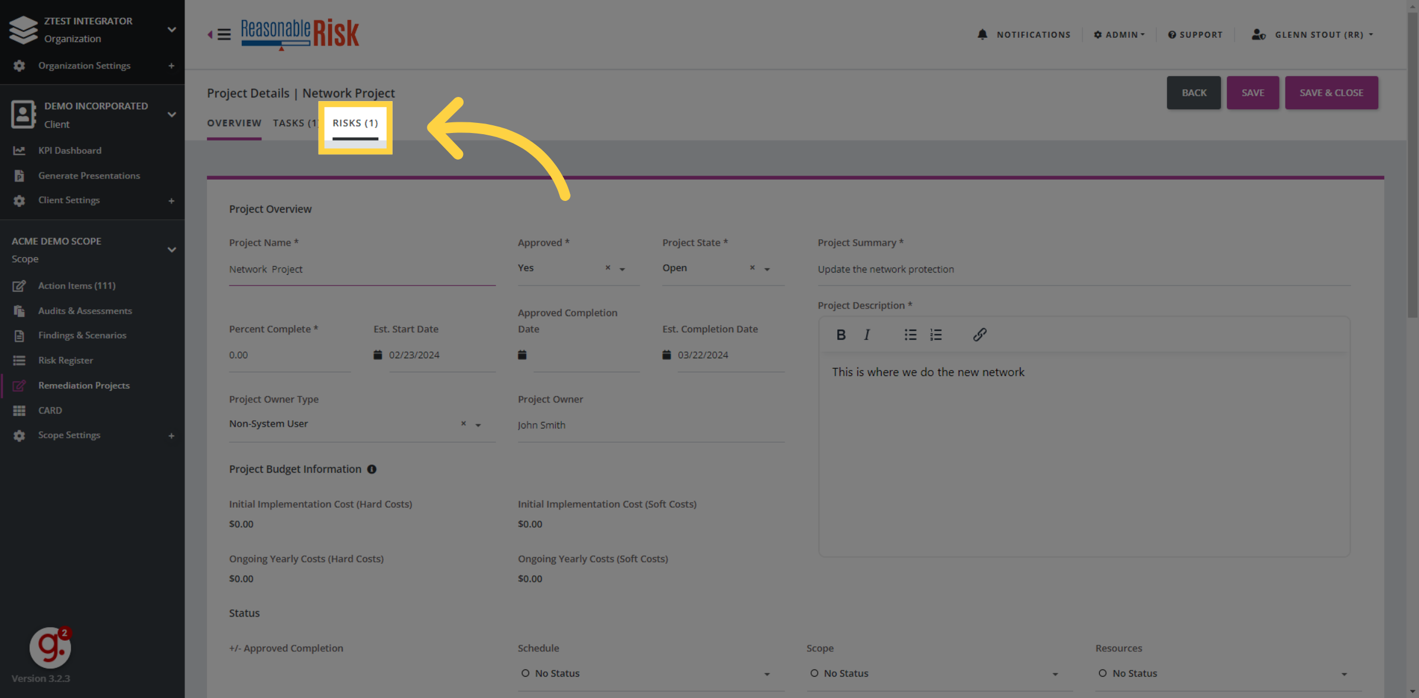Screen dimensions: 1419x698
Task: Expand the DEMO INCORPORATED client chevron
Action: (171, 115)
